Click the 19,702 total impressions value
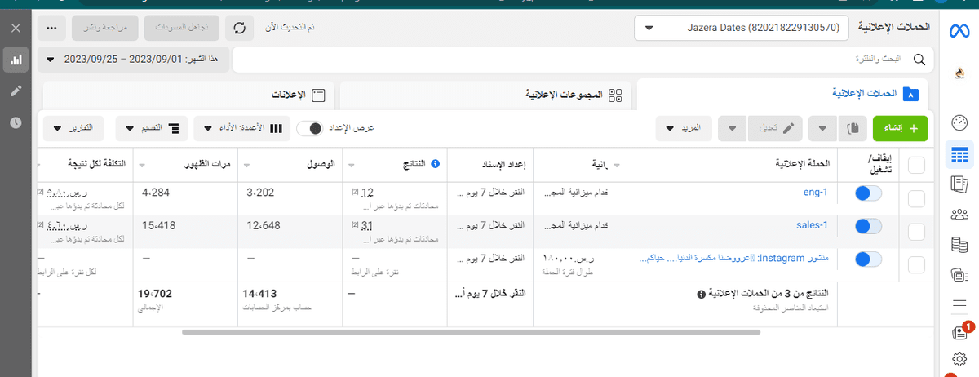 (155, 293)
